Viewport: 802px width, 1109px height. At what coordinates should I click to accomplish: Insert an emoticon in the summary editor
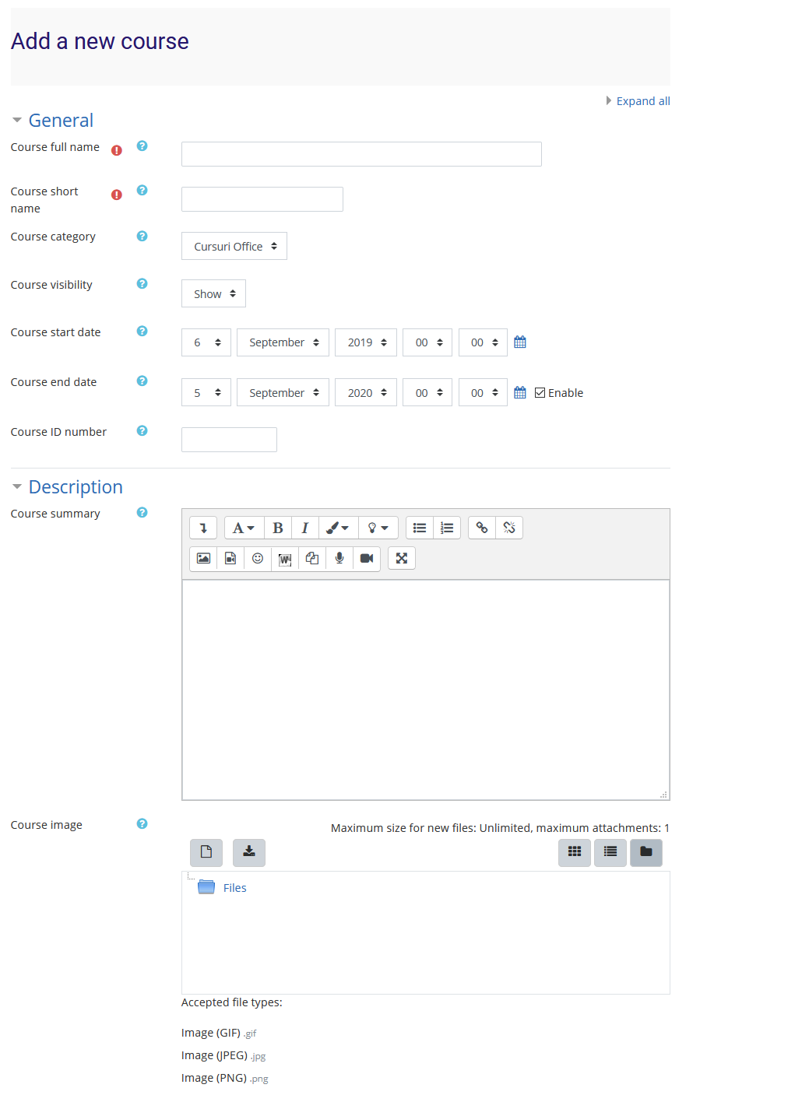tap(257, 558)
